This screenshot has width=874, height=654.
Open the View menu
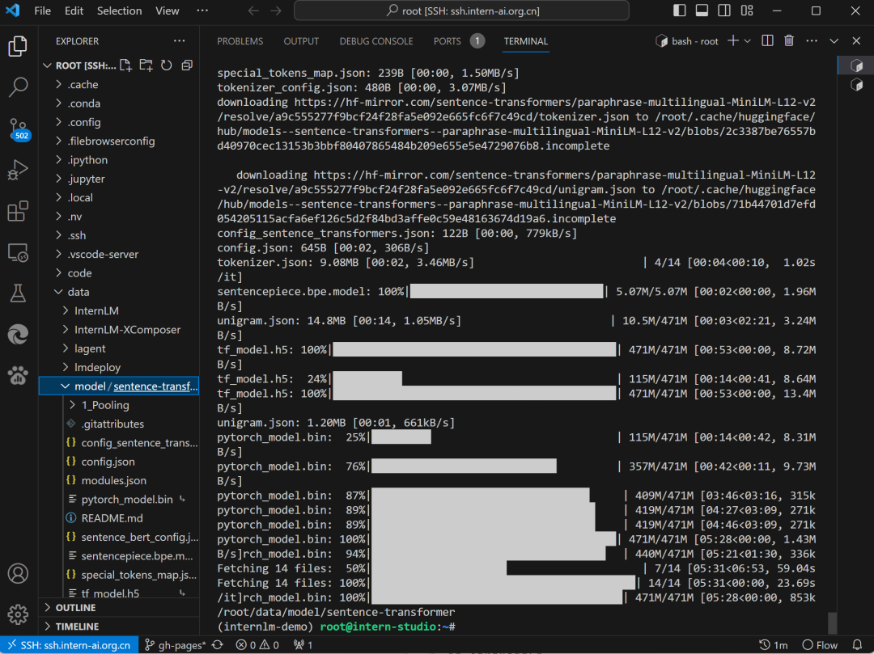pyautogui.click(x=168, y=11)
